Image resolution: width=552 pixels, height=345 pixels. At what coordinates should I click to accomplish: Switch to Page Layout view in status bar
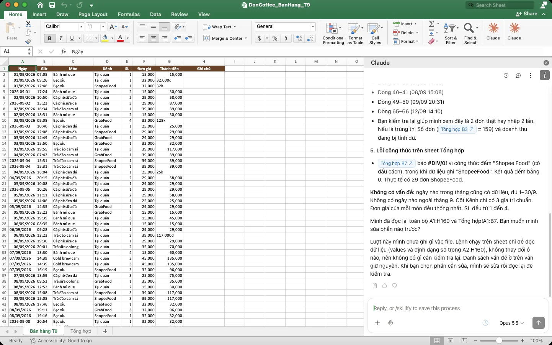pos(451,340)
